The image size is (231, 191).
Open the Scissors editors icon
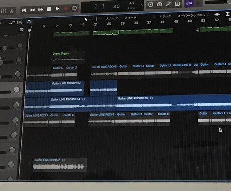12,11
